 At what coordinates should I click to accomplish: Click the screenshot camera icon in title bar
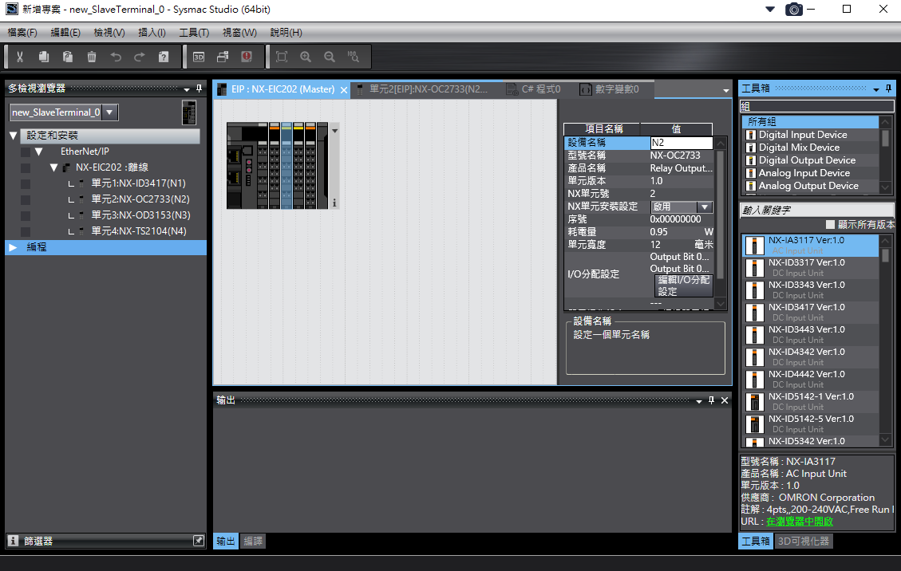tap(794, 10)
